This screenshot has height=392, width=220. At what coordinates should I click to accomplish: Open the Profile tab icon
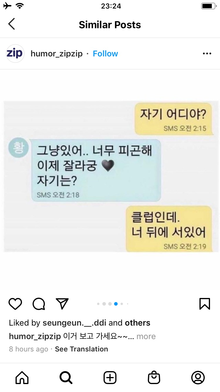pos(198,377)
